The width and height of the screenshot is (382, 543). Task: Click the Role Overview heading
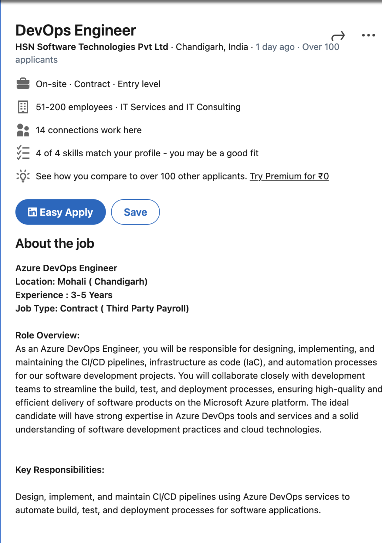[47, 335]
